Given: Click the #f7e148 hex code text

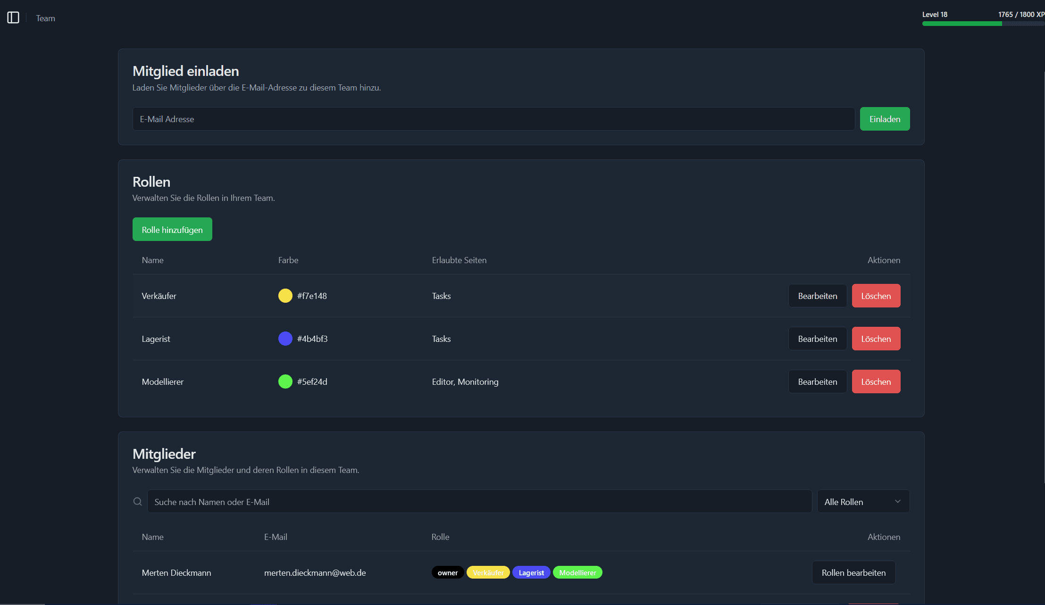Looking at the screenshot, I should pos(312,296).
